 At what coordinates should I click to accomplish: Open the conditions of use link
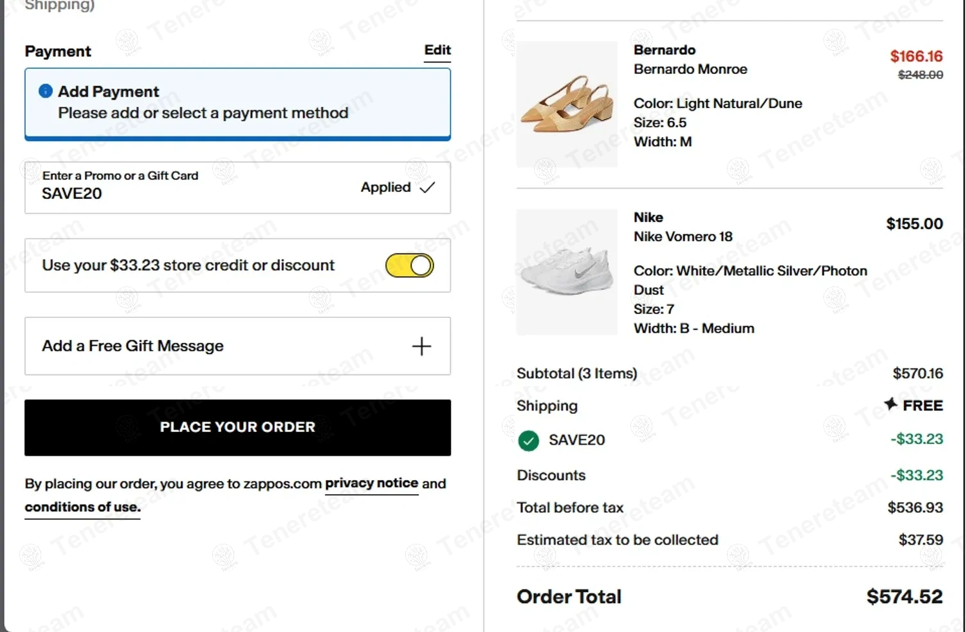[82, 507]
